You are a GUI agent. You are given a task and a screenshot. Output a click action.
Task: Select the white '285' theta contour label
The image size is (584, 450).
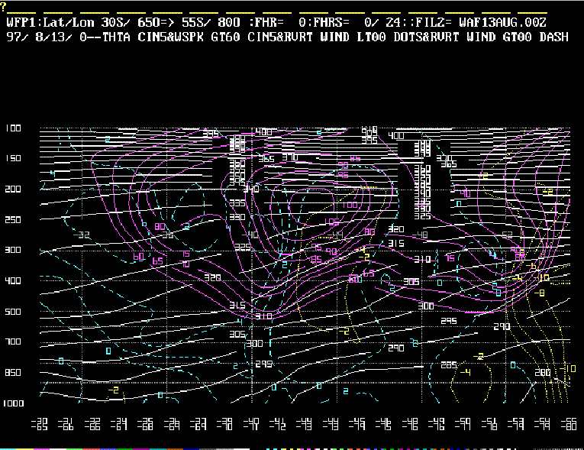[x=449, y=365]
